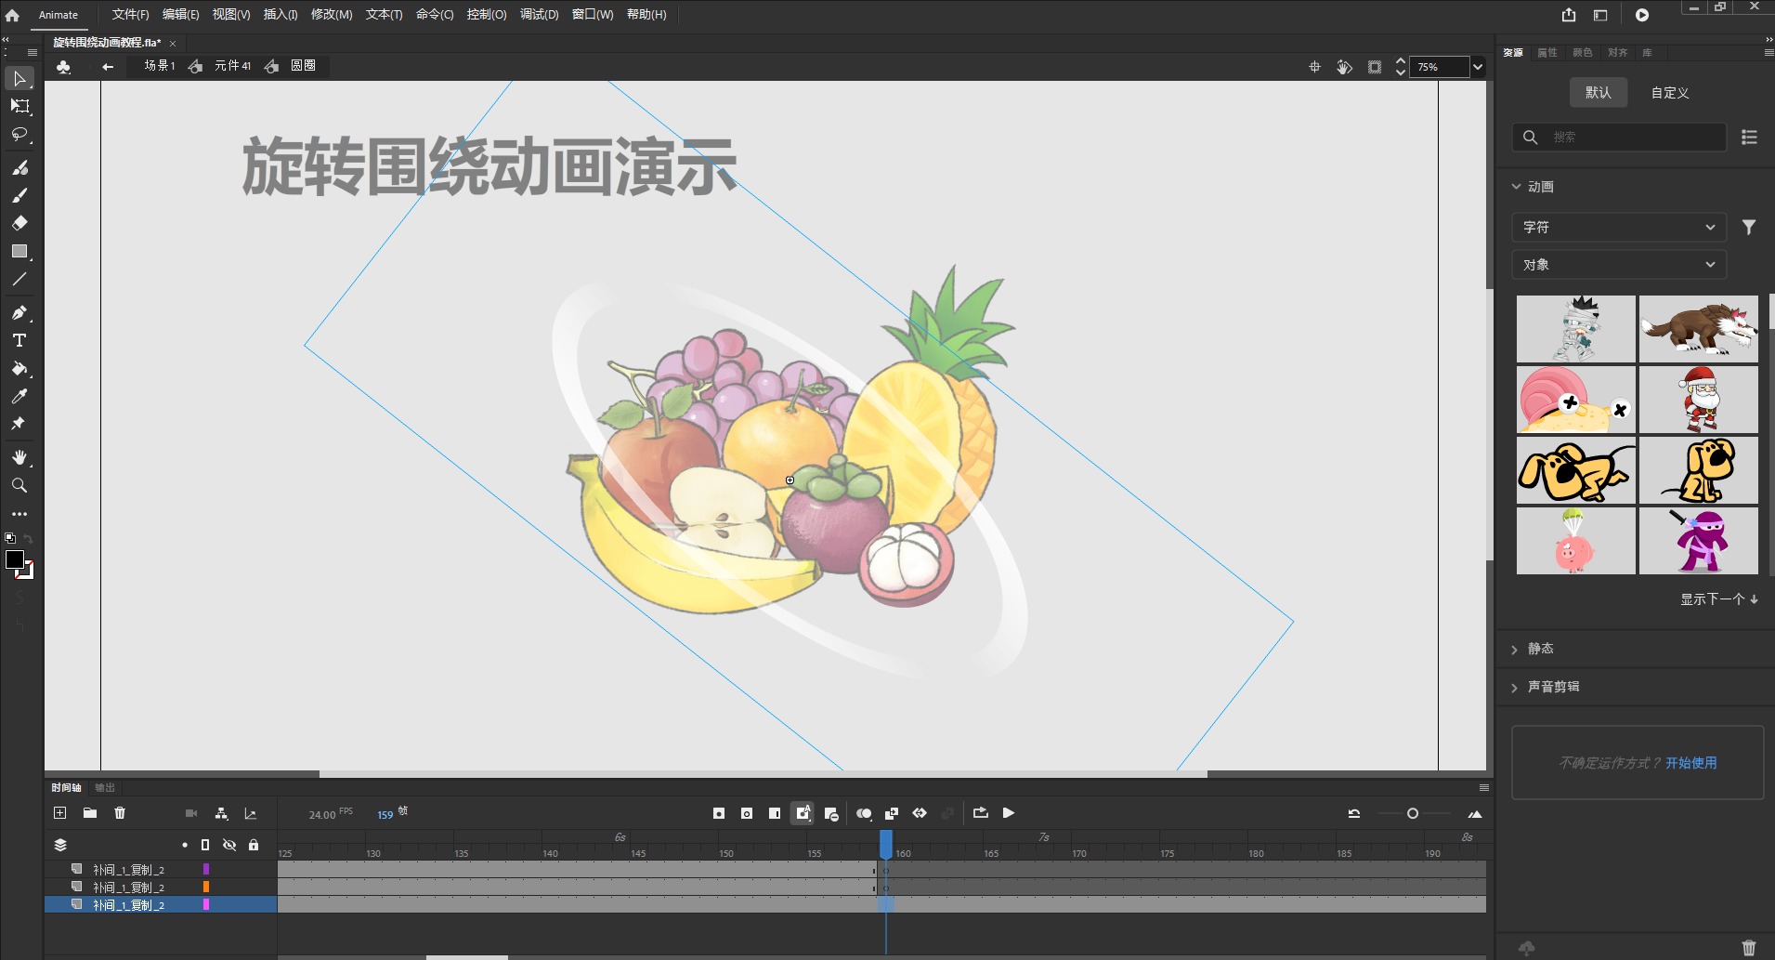Switch to the 库 panel tab
Viewport: 1775px width, 960px height.
click(x=1647, y=53)
